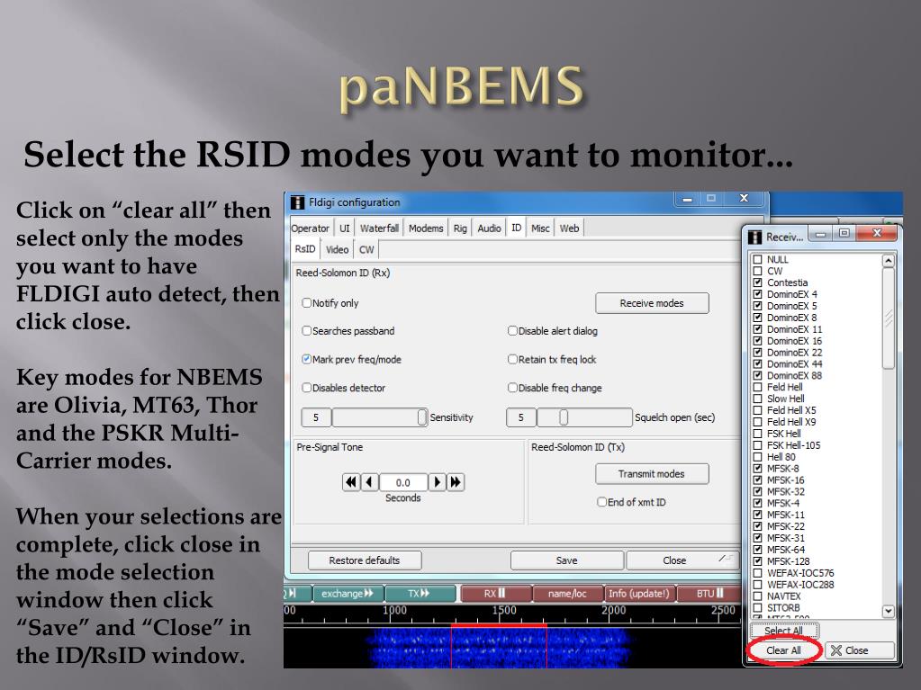Click the Transmit modes button
The height and width of the screenshot is (690, 921).
(652, 474)
